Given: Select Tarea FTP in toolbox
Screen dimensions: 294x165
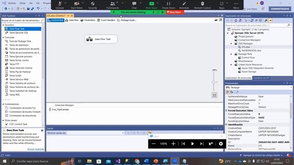Looking at the screenshot, I should (14, 64).
